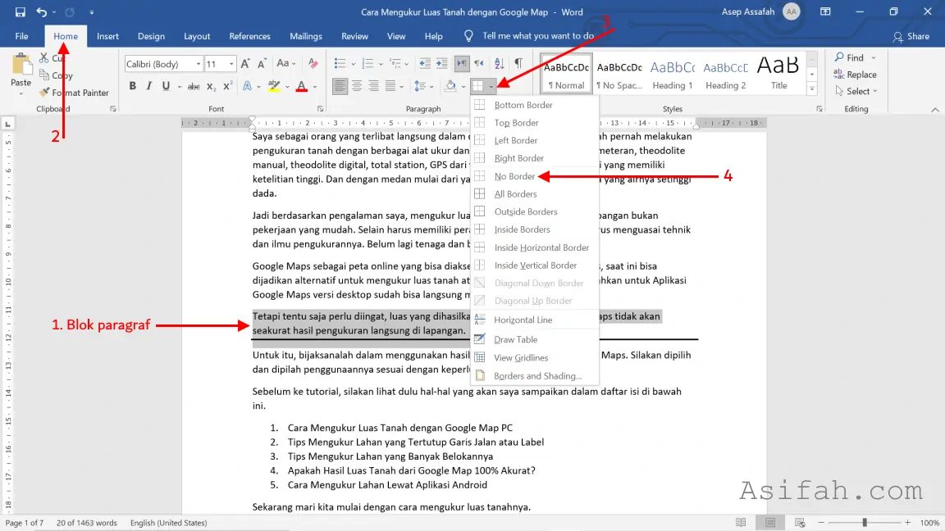This screenshot has height=531, width=945.
Task: Collapse the ribbon
Action: click(935, 110)
